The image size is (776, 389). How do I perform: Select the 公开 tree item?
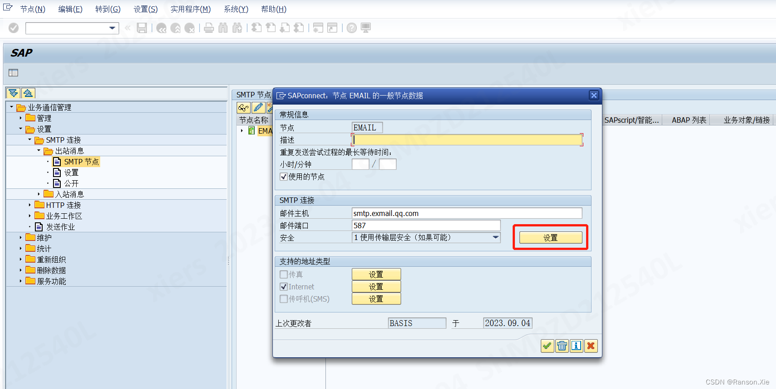coord(71,183)
